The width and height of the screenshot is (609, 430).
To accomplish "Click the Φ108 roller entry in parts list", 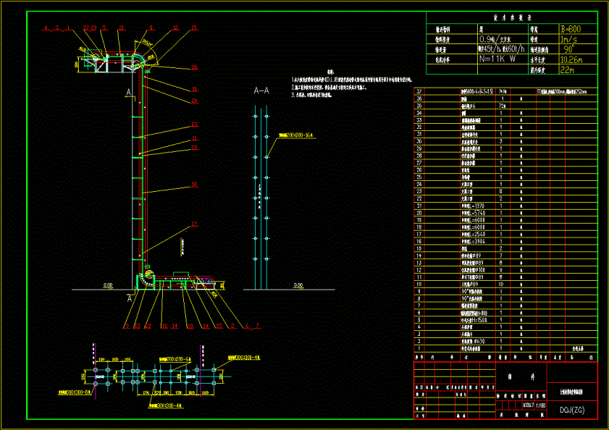I will pos(471,270).
